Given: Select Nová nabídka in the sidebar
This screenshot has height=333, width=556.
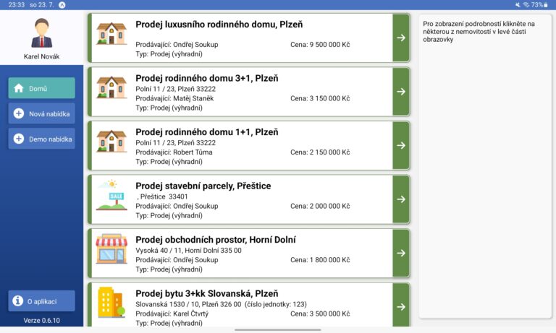Looking at the screenshot, I should pos(41,113).
